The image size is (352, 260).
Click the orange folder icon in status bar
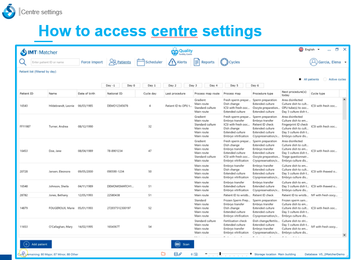pyautogui.click(x=163, y=254)
